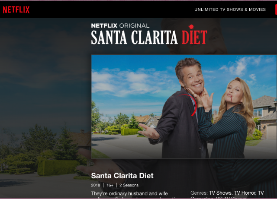Screen dimensions: 277x199
Task: Click the Santa Clarita Diet heading text
Action: tap(122, 176)
